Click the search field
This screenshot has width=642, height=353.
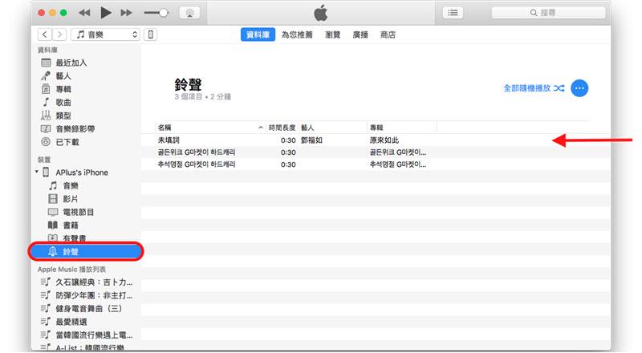pyautogui.click(x=548, y=13)
